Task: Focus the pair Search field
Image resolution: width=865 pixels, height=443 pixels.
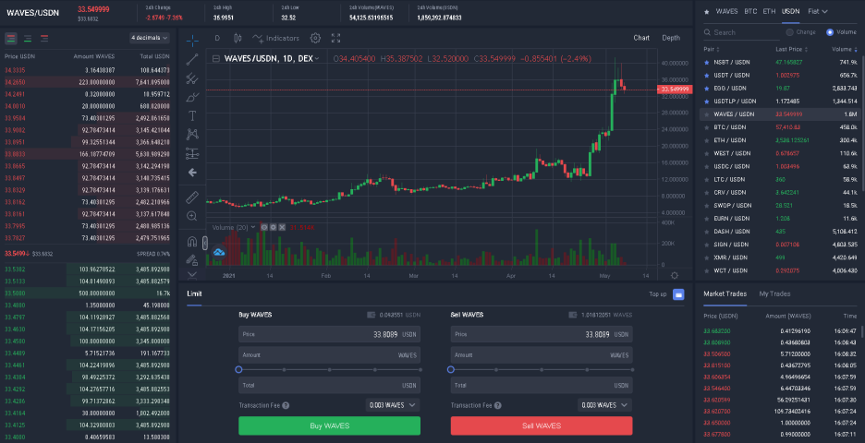Action: coord(741,32)
